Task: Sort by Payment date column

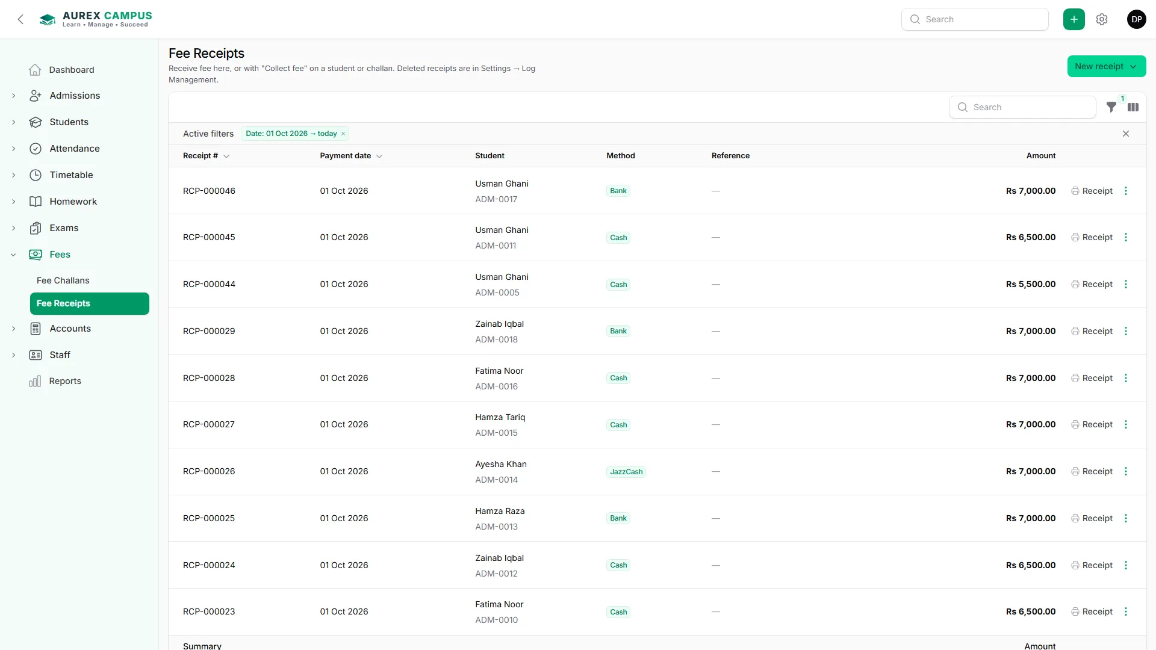Action: [351, 155]
